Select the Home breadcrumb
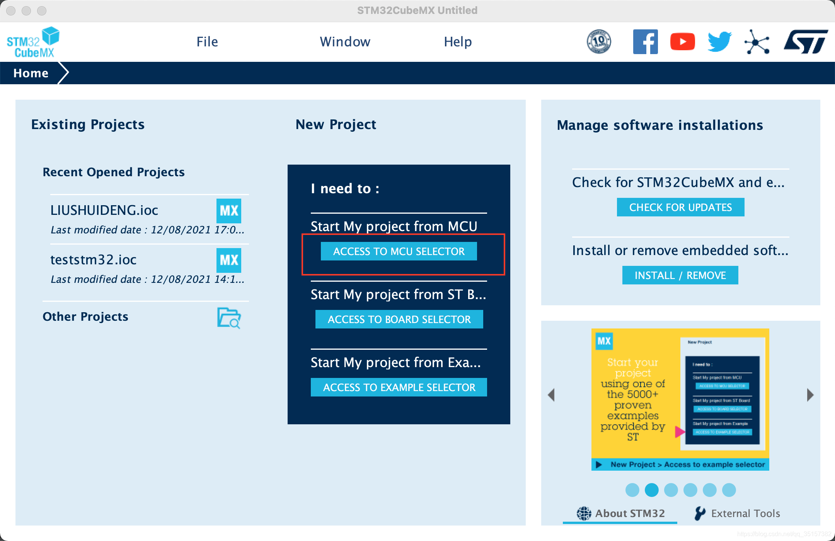This screenshot has height=541, width=835. (x=31, y=73)
